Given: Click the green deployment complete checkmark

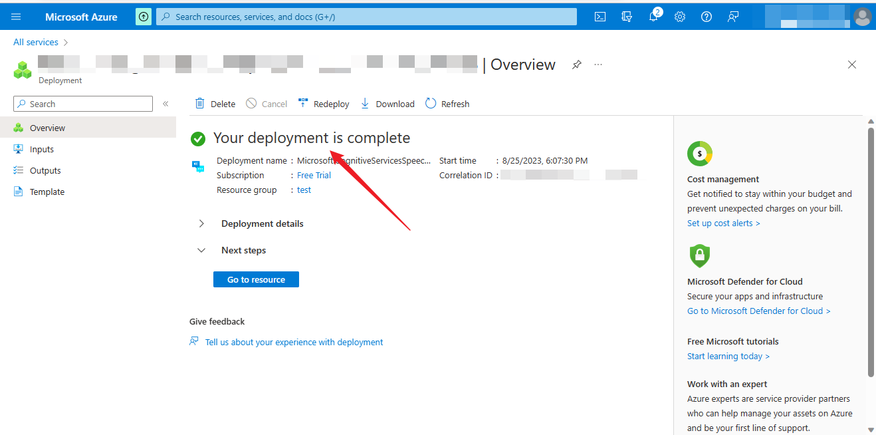Looking at the screenshot, I should (197, 138).
